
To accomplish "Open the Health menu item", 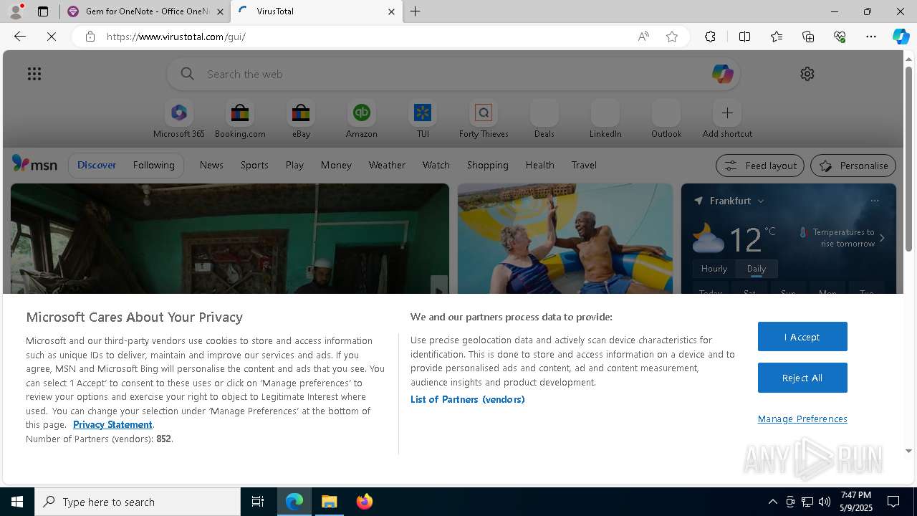I will pyautogui.click(x=540, y=165).
